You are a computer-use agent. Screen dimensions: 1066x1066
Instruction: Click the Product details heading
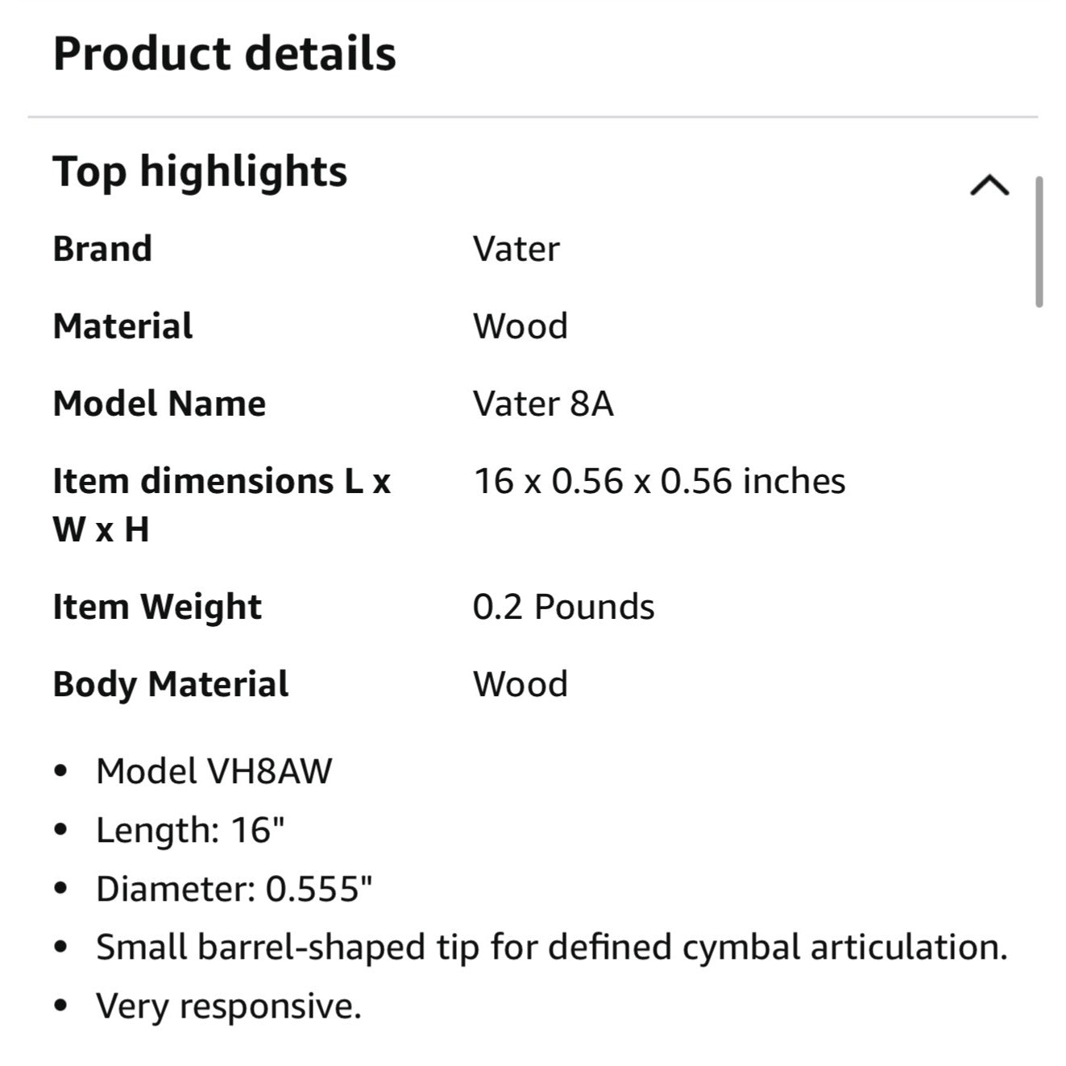[x=224, y=53]
